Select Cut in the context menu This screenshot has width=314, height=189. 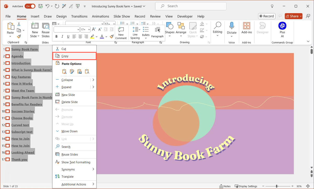(x=75, y=49)
